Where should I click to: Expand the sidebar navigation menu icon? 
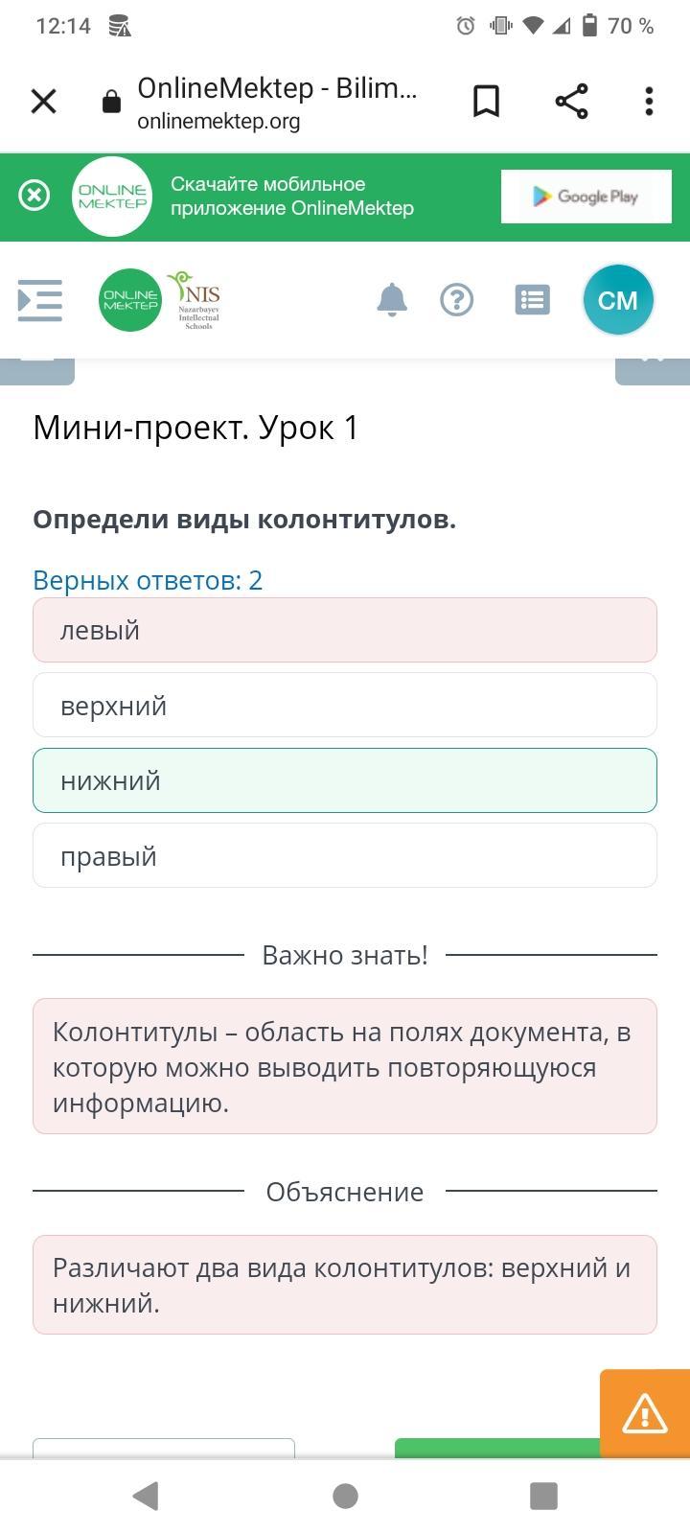point(40,301)
